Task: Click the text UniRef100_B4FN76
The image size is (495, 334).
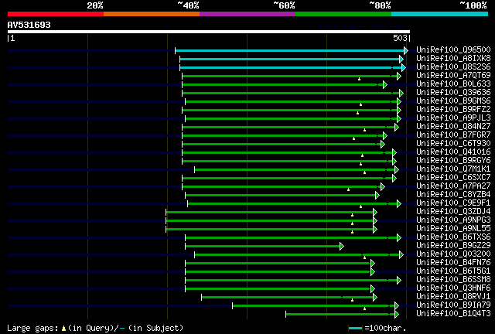Action: 453,263
